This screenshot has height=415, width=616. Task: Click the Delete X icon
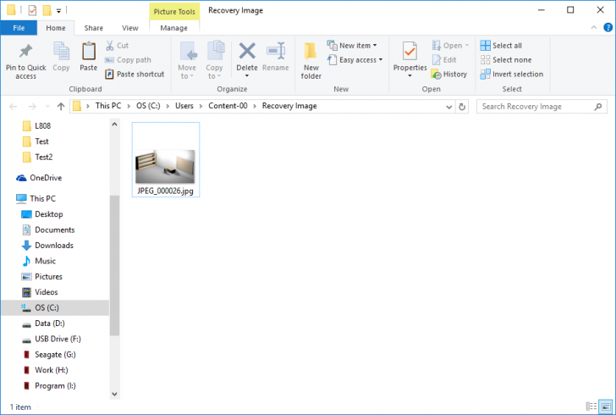click(247, 51)
